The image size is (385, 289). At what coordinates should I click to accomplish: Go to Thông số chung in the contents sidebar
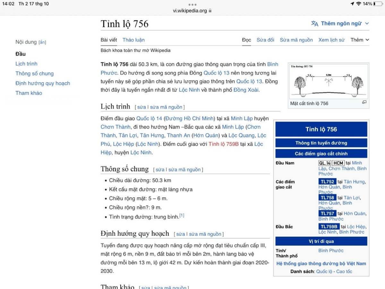pyautogui.click(x=34, y=74)
